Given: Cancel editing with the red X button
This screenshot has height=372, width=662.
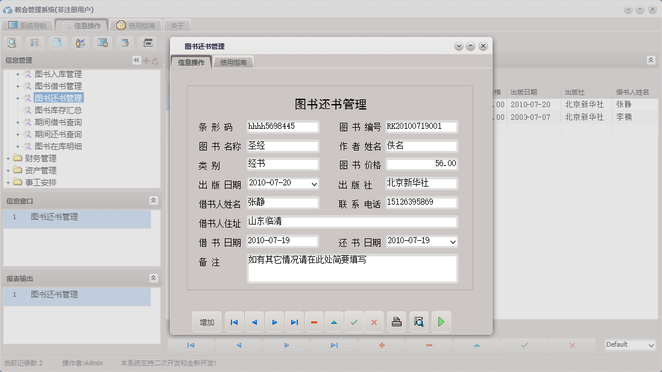Looking at the screenshot, I should click(374, 321).
